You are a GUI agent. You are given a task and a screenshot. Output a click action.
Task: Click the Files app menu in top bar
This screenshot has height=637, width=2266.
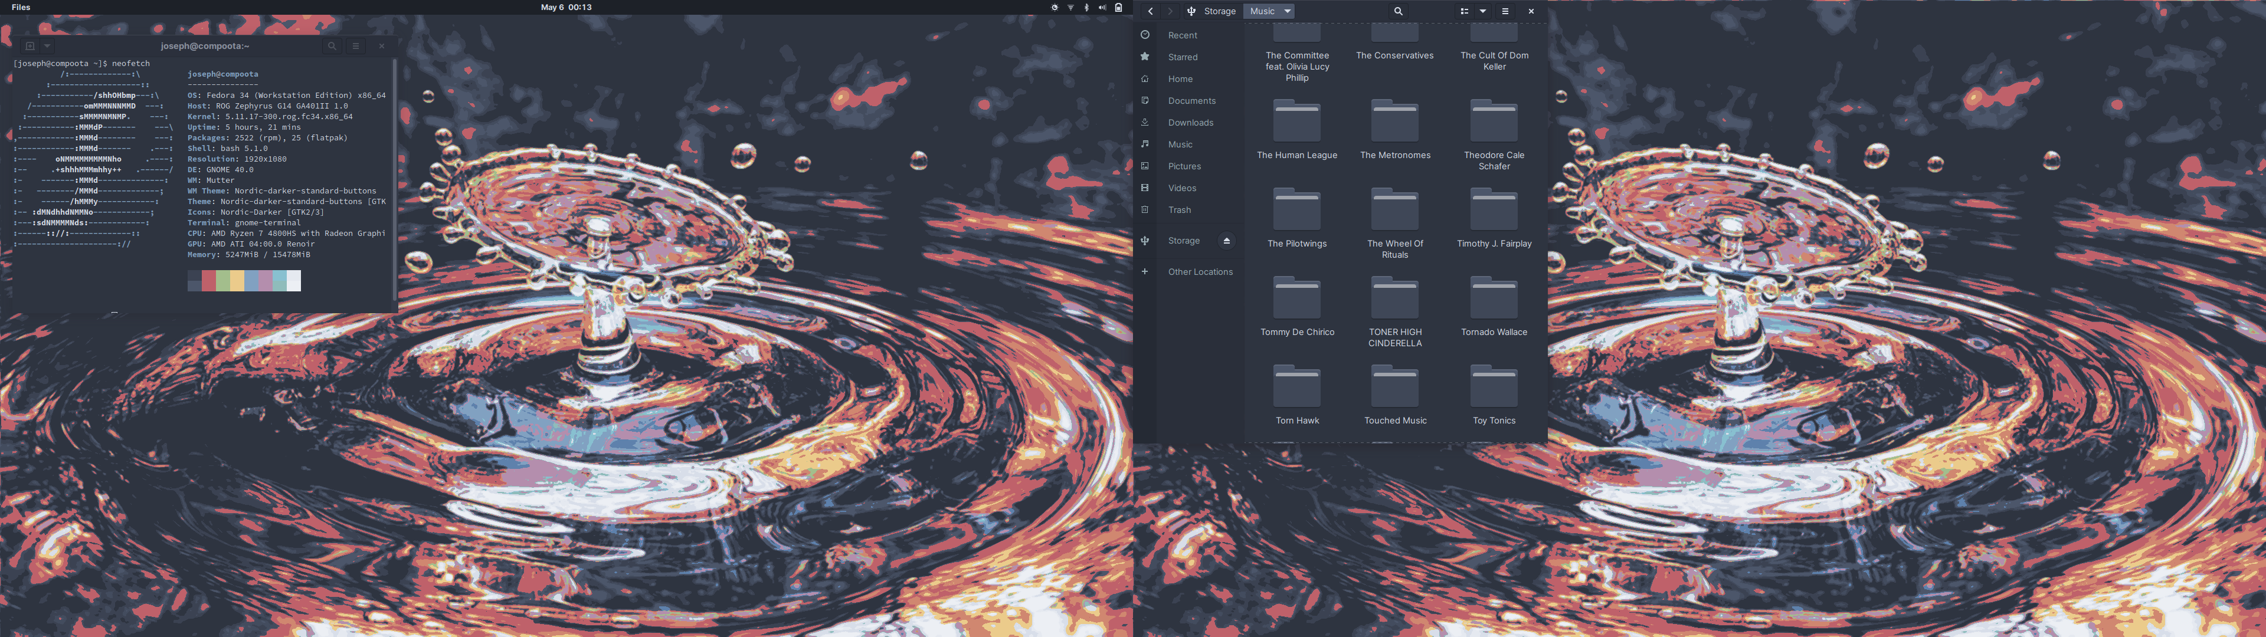click(21, 7)
